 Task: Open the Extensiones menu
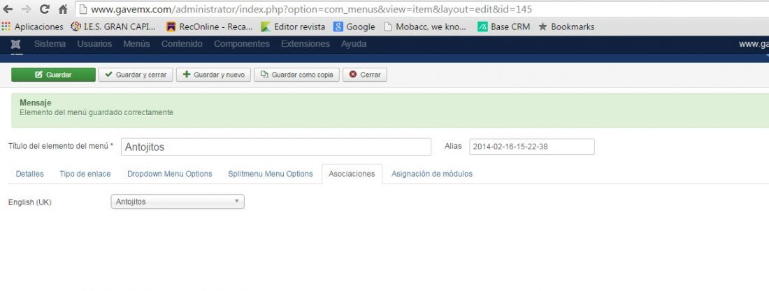(306, 44)
